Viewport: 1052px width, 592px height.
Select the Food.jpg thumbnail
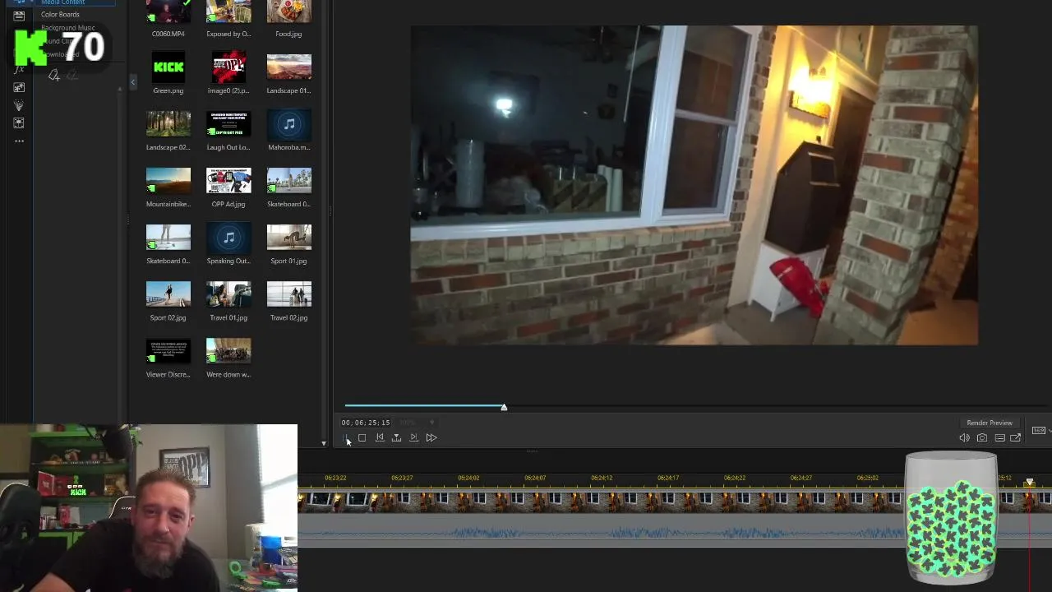(x=288, y=12)
